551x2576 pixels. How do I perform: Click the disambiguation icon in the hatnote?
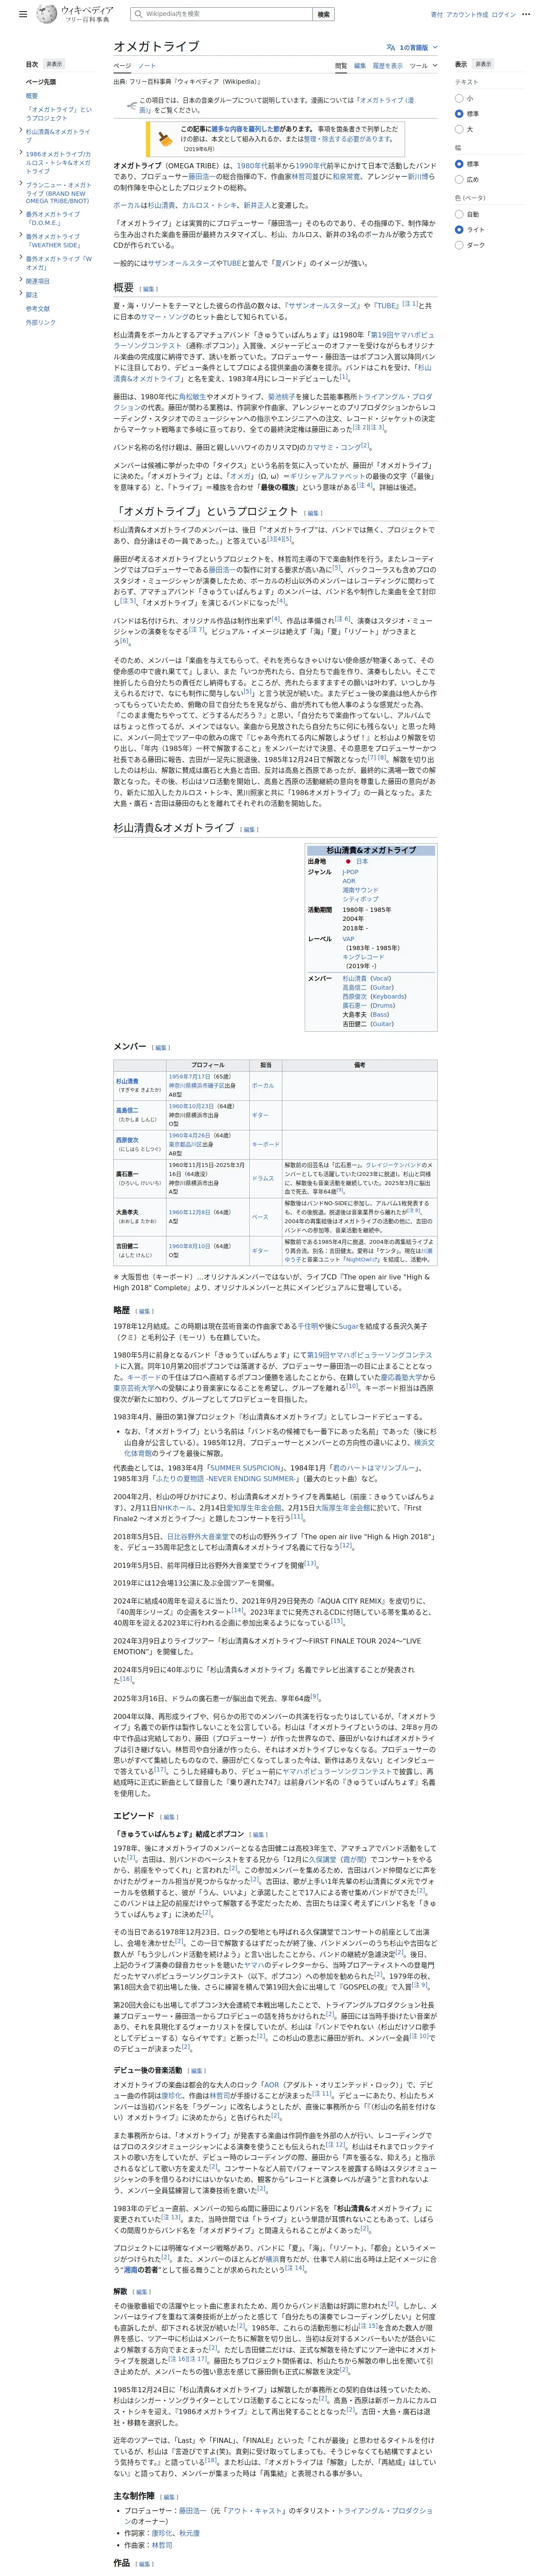coord(132,105)
